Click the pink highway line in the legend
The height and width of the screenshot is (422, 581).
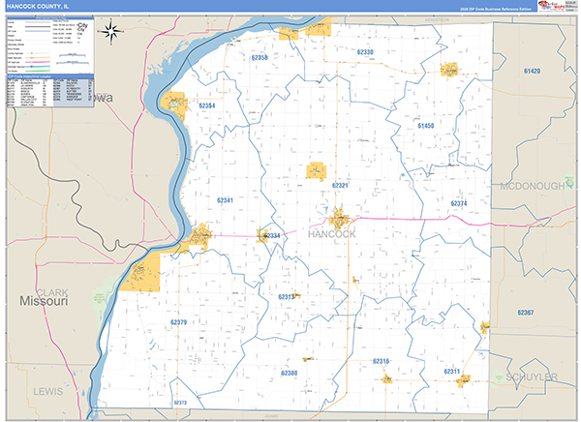click(x=38, y=62)
